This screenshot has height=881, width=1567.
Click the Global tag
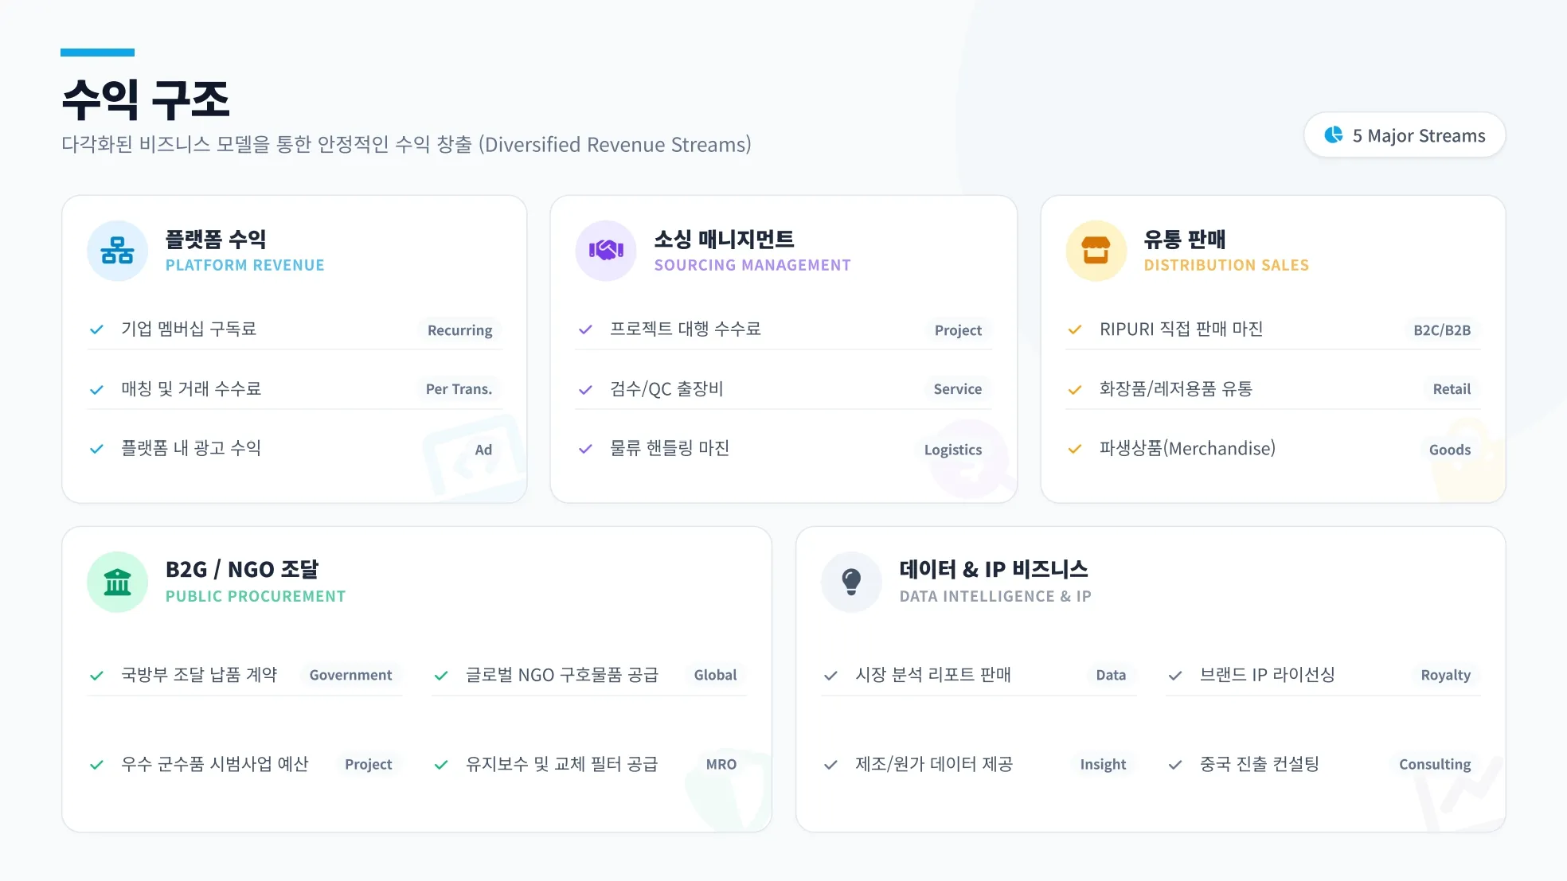point(715,675)
